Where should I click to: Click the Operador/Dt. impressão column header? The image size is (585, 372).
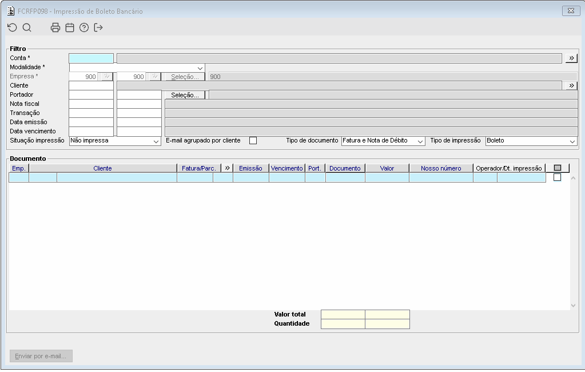(x=509, y=168)
